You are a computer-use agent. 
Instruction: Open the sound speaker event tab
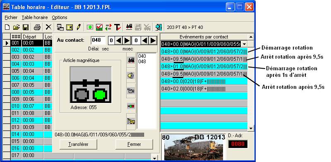[131, 76]
